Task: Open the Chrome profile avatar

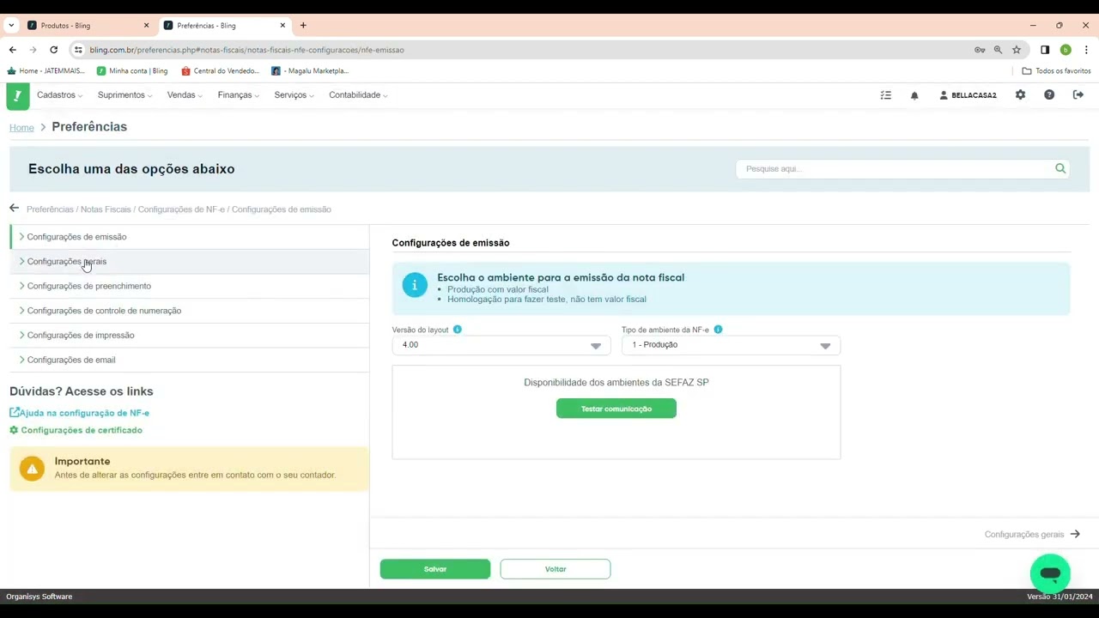Action: (x=1066, y=50)
